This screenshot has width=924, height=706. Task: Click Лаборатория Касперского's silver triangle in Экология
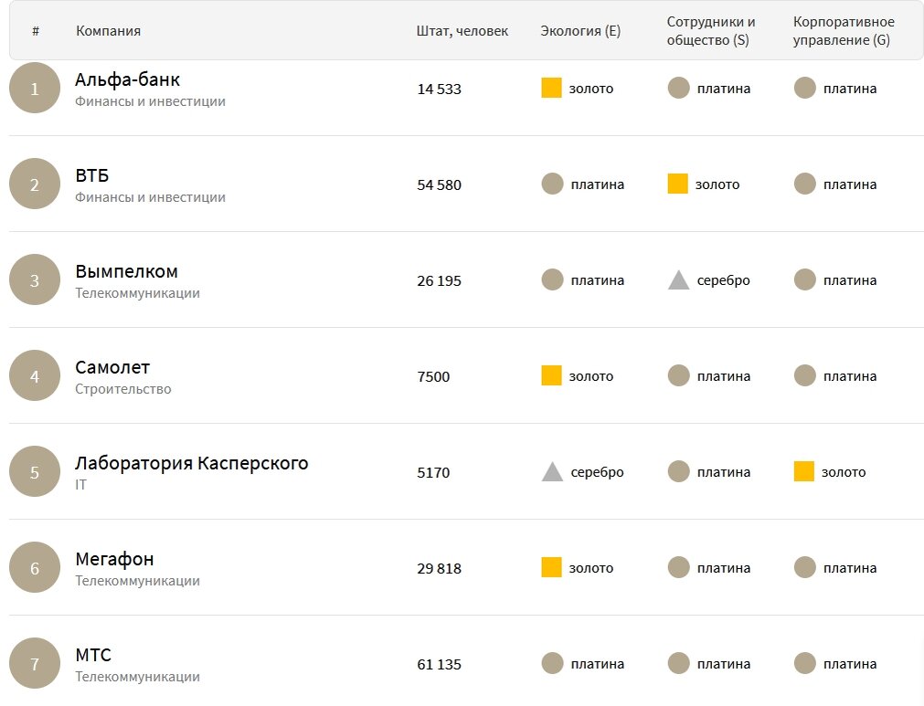(x=552, y=472)
